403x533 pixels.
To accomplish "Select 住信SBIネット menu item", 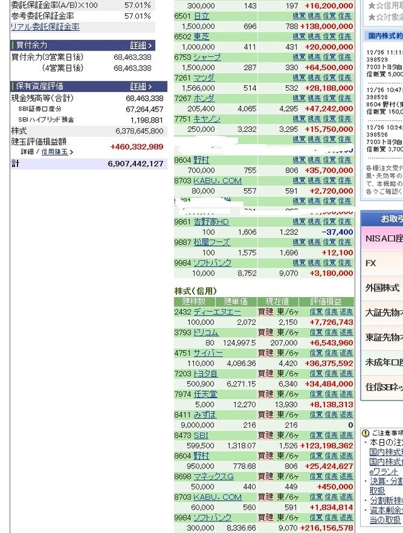I will pyautogui.click(x=382, y=387).
